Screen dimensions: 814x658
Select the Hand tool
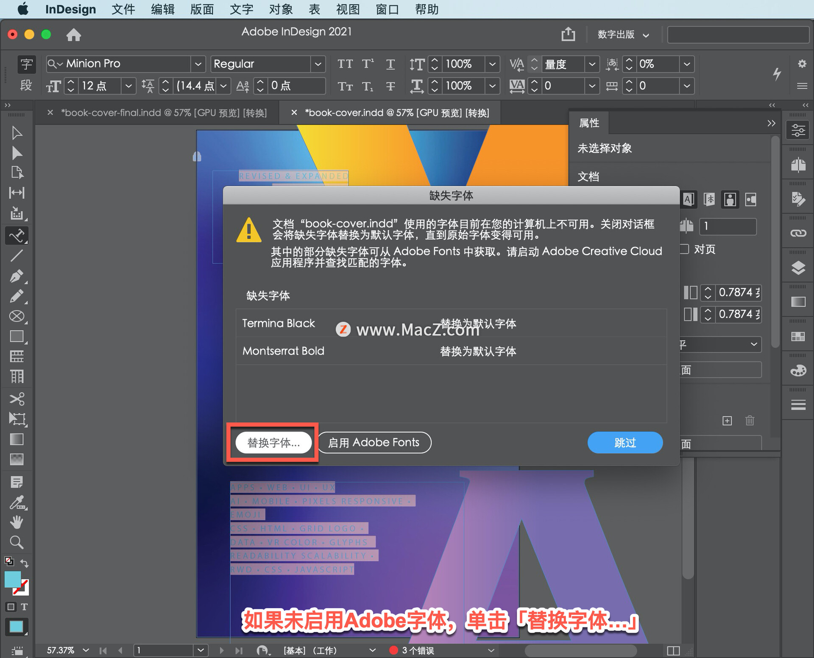[17, 522]
